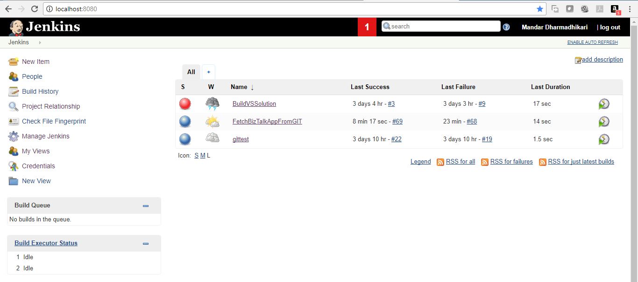638x282 pixels.
Task: Click red status ball of BuildVSSolution
Action: (185, 103)
